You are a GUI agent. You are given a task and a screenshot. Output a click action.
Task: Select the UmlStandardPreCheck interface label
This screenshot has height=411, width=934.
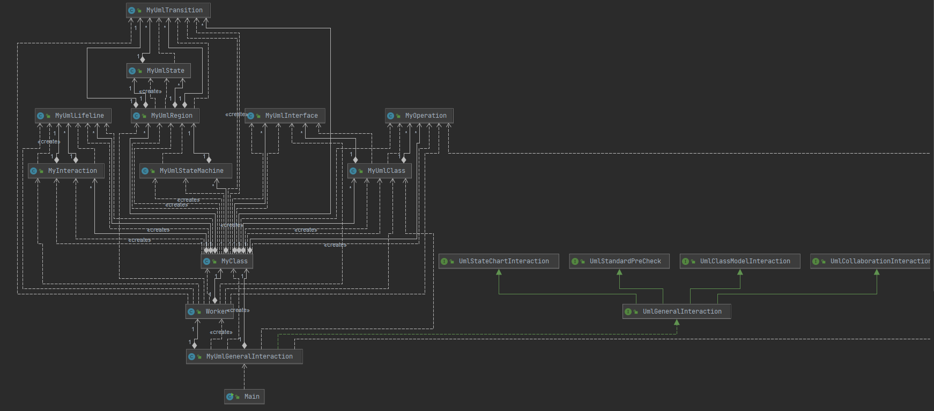pos(625,261)
